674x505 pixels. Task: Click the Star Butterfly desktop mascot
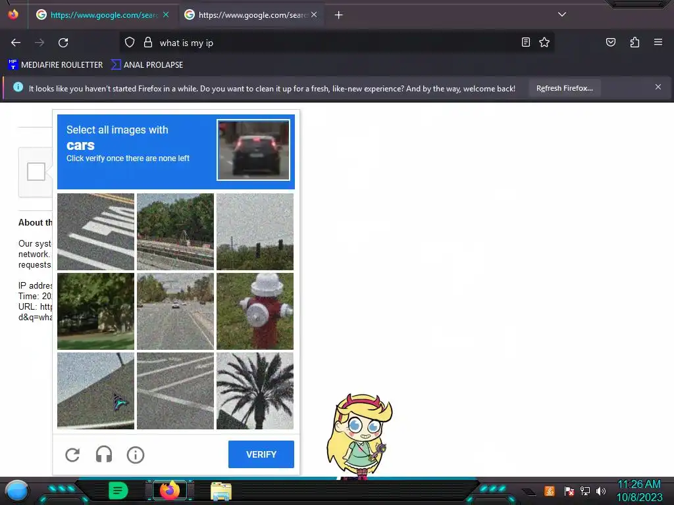point(359,437)
